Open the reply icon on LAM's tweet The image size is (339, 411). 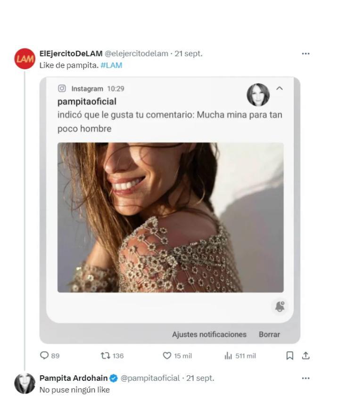[44, 356]
